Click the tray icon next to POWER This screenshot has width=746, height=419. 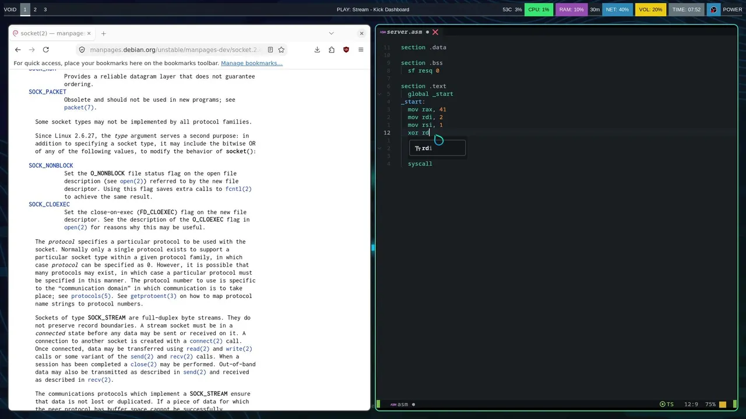click(713, 9)
